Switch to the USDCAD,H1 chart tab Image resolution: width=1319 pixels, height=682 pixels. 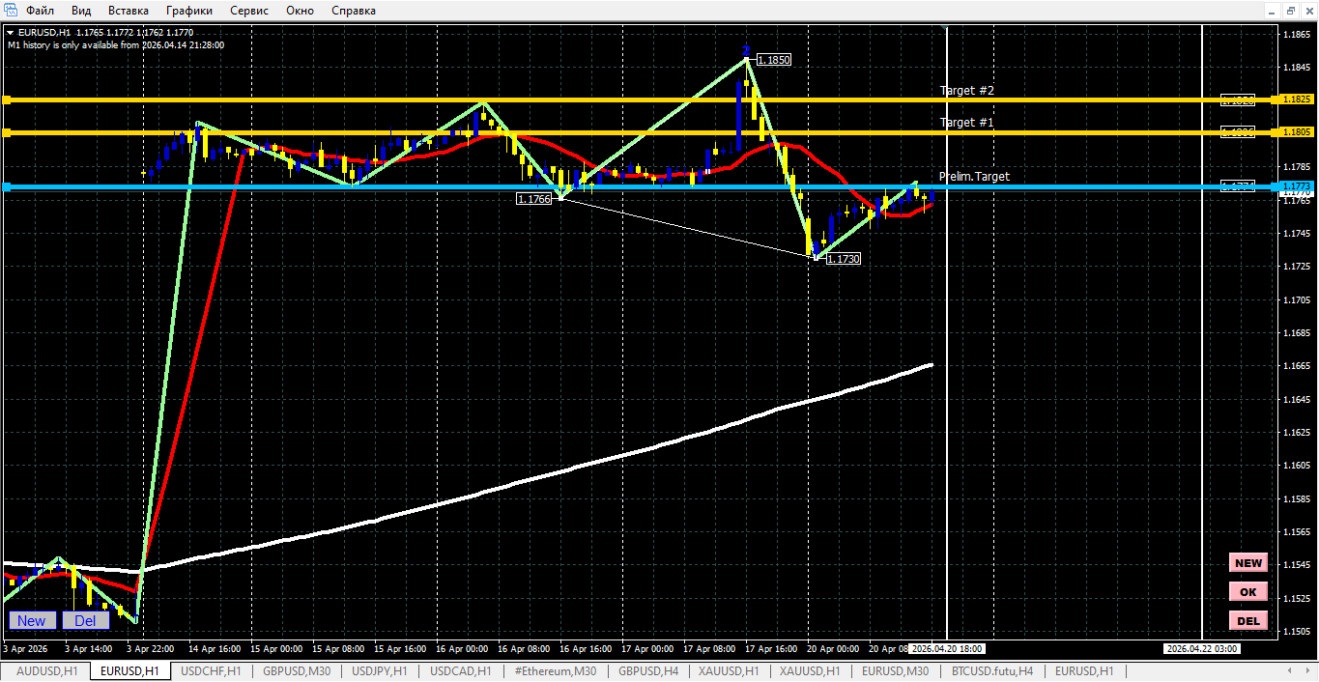coord(461,671)
